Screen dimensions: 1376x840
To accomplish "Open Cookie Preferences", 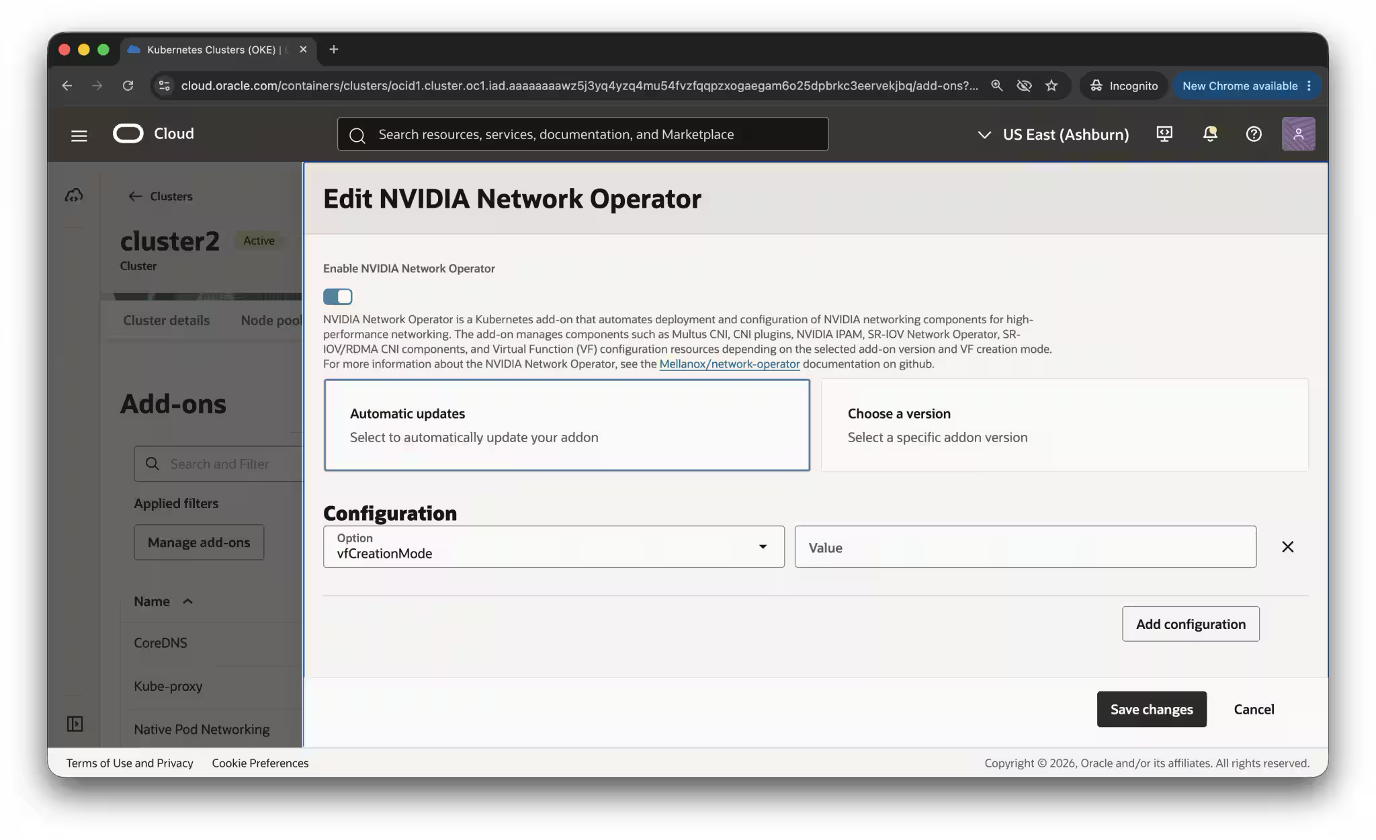I will 260,763.
